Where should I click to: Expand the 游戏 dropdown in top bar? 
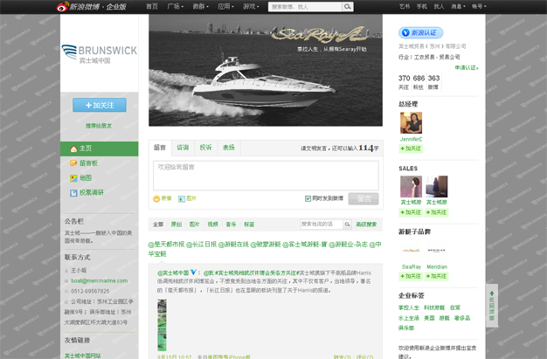(251, 6)
